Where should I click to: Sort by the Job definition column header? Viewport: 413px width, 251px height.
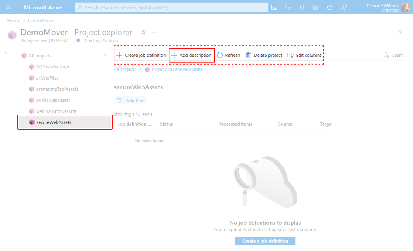tap(134, 124)
